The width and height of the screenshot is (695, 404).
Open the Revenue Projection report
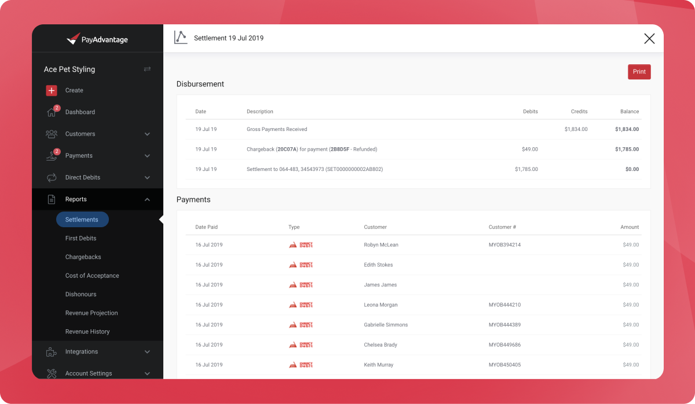click(x=92, y=313)
